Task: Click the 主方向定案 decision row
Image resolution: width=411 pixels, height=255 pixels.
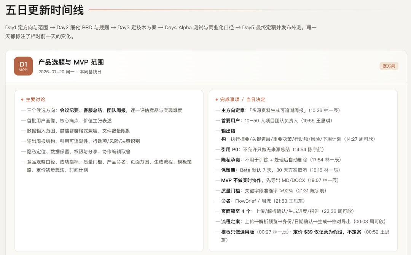Action: pos(278,110)
